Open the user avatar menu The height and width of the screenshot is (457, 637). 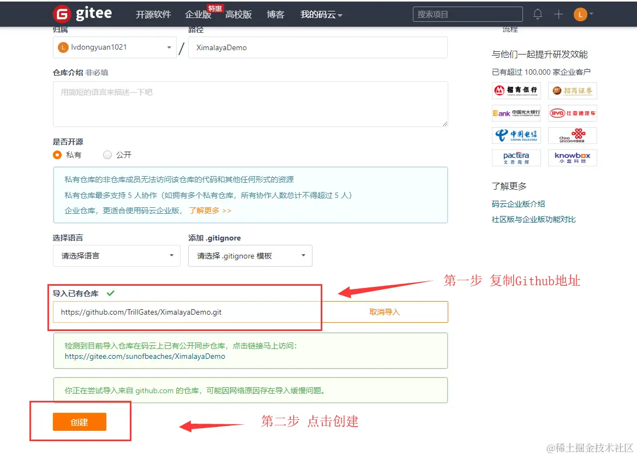(x=584, y=15)
